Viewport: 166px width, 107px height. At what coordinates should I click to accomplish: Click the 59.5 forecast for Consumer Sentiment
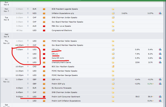[x=137, y=97]
